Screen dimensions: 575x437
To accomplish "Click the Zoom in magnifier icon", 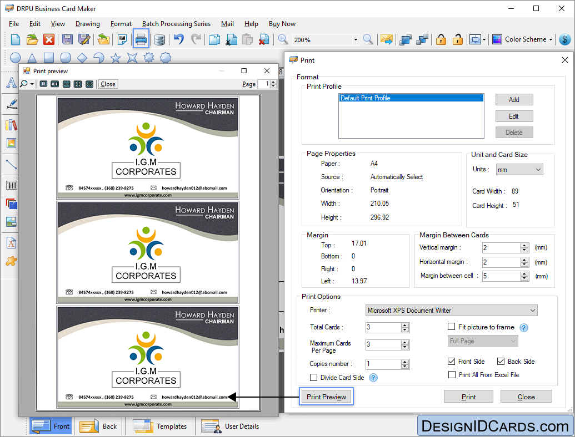I will (283, 39).
